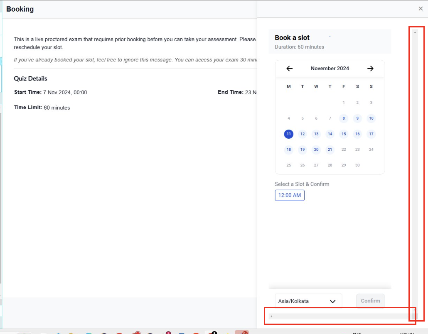
Task: Choose November 15 date
Action: [344, 134]
